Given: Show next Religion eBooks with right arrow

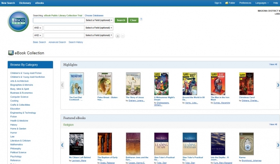Looking at the screenshot, I should tap(278, 145).
